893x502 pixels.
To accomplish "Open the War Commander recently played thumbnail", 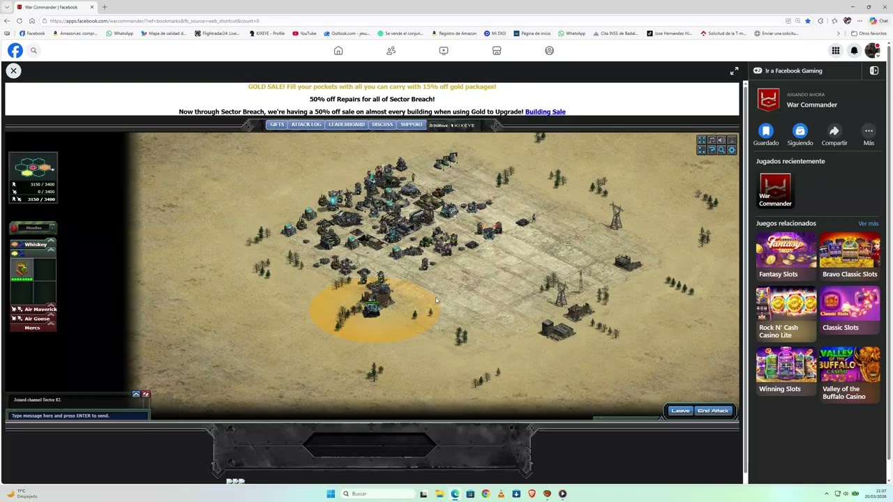I will click(x=775, y=190).
